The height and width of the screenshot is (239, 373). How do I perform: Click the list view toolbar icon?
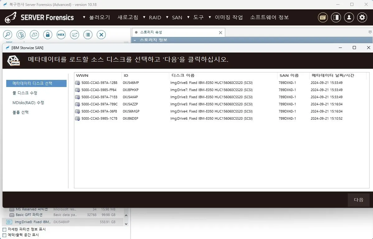click(x=88, y=35)
